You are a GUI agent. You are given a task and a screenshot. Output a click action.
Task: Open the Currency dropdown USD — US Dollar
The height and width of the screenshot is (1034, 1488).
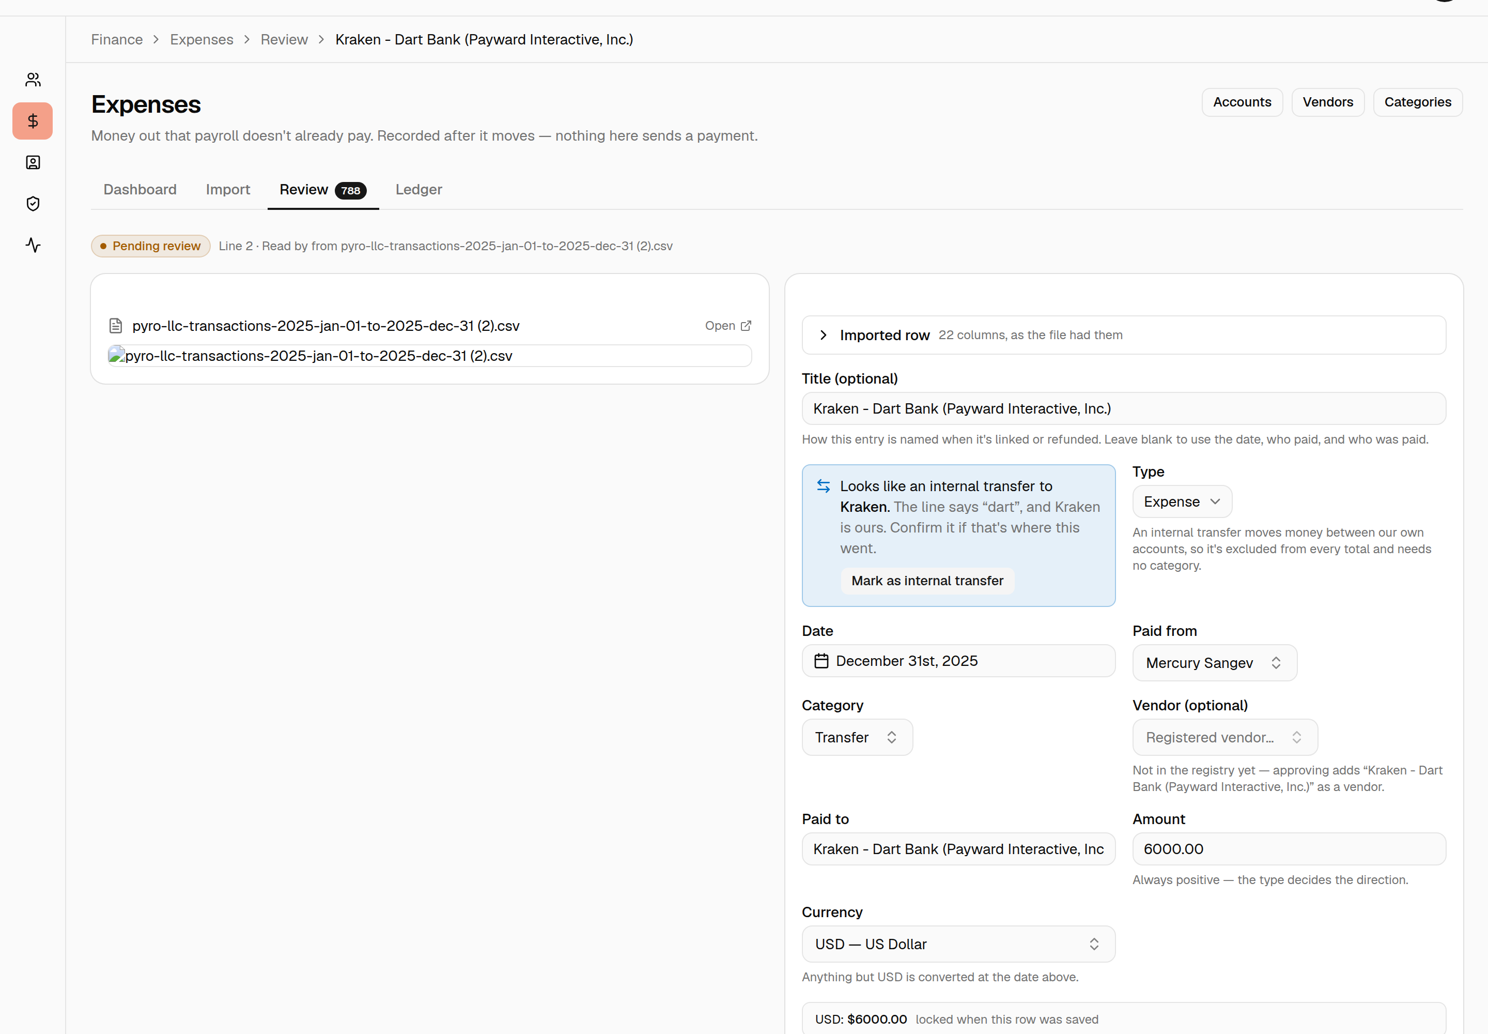click(958, 944)
